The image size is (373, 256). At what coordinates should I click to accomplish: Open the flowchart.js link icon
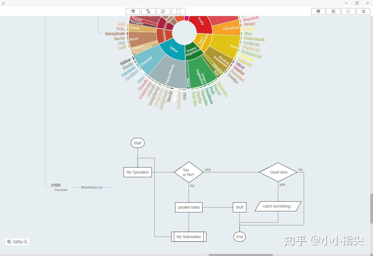coord(100,187)
